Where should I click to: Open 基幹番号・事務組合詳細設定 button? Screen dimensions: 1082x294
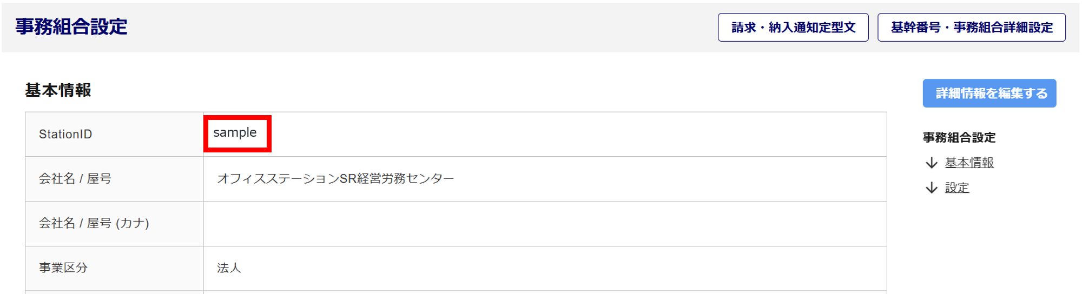971,28
